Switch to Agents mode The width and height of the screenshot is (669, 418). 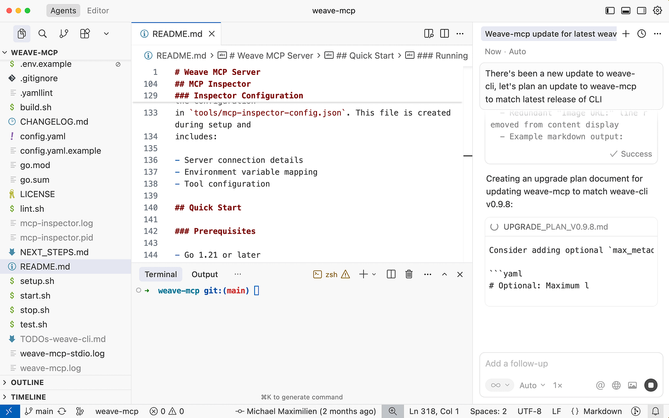click(63, 11)
